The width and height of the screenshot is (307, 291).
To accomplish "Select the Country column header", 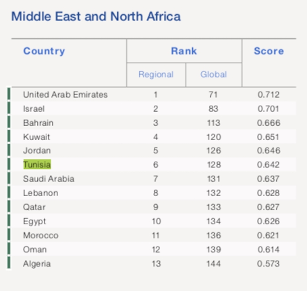I will coord(44,51).
